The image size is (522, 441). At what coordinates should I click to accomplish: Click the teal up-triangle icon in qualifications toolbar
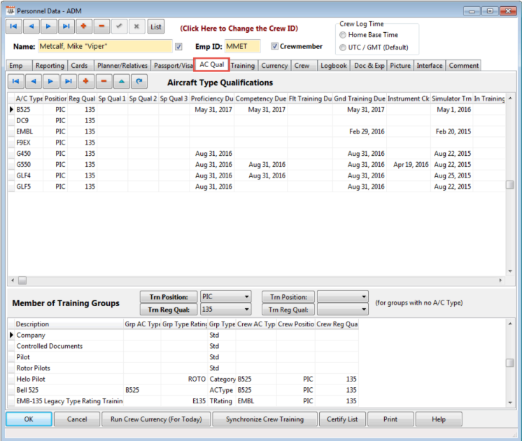pos(122,81)
